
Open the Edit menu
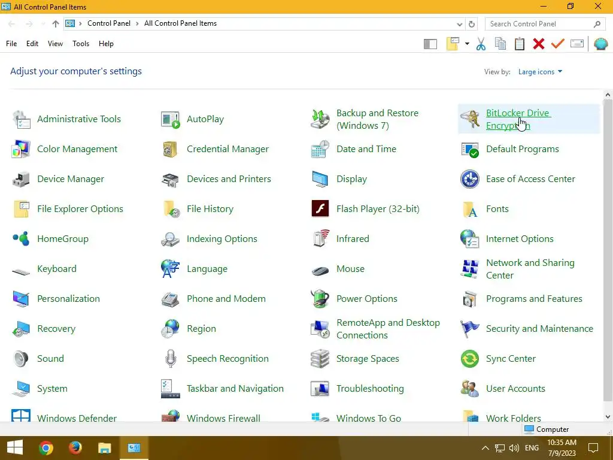(x=32, y=44)
